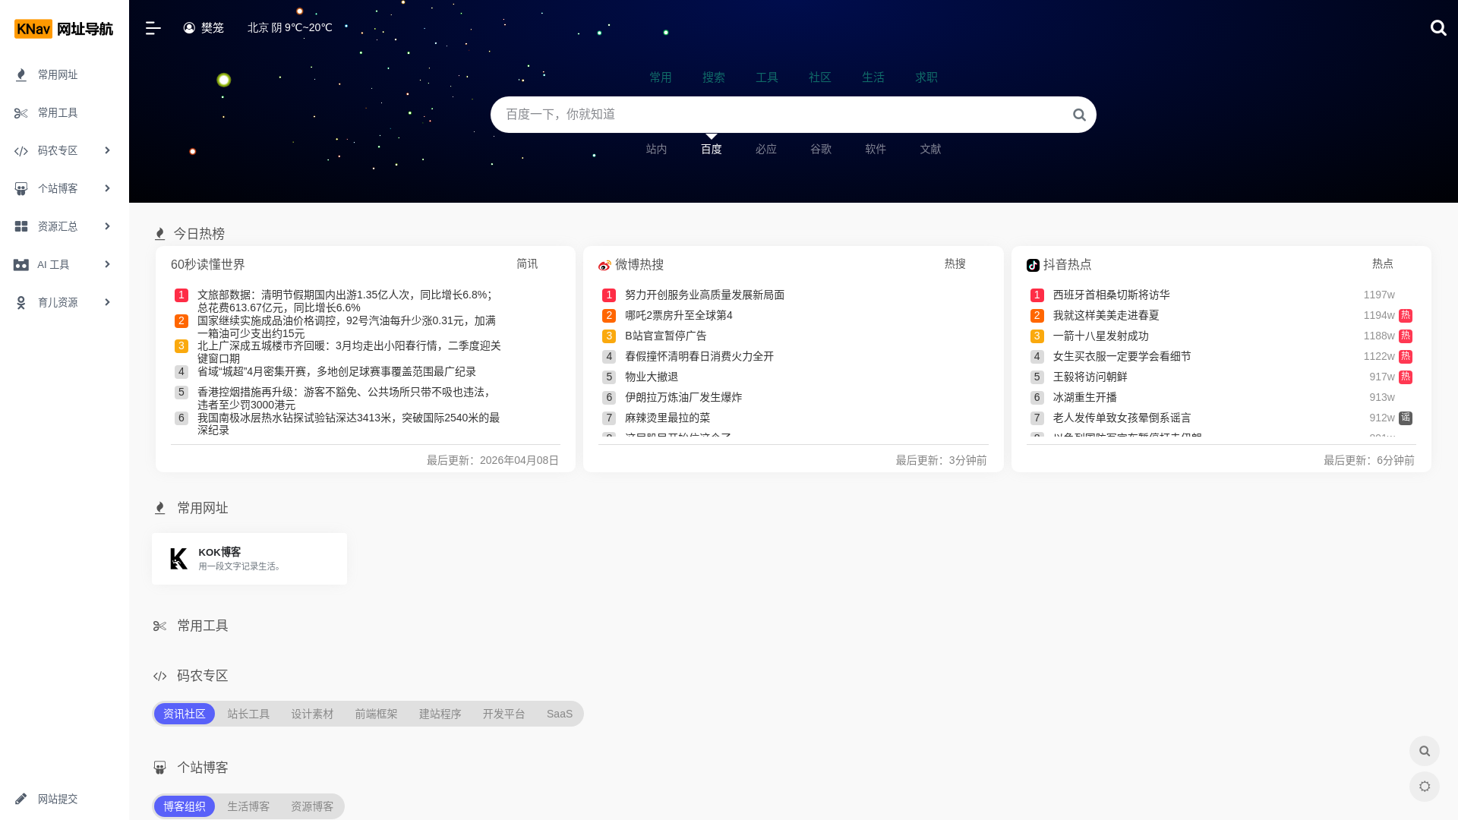Viewport: 1458px width, 820px height.
Task: Open Douyin topic 冰湖重生开播
Action: pos(1085,397)
